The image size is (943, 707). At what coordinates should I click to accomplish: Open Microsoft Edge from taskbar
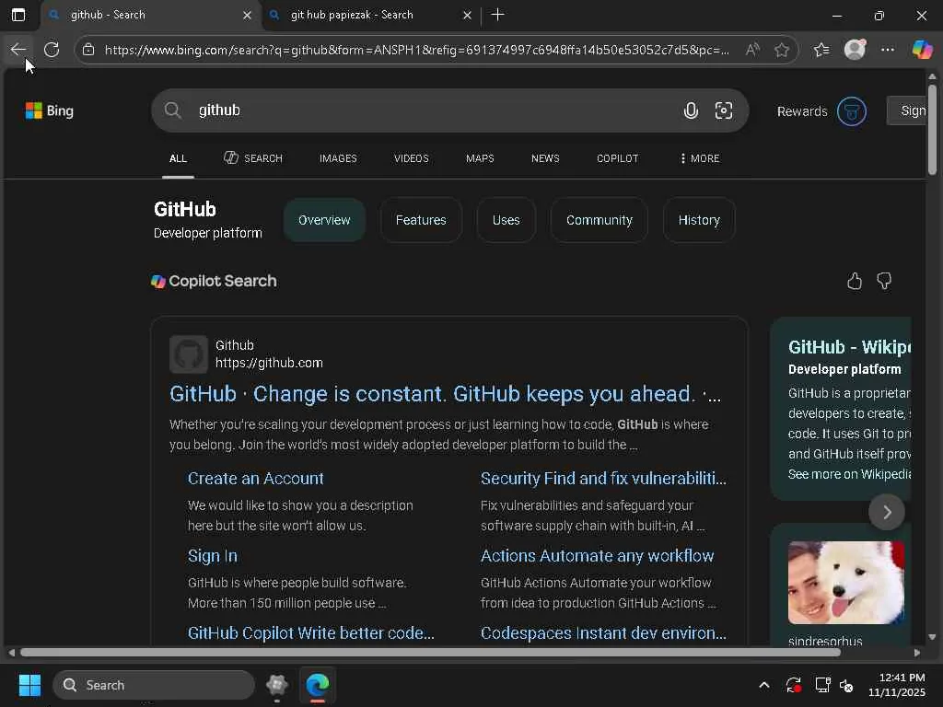pyautogui.click(x=318, y=685)
